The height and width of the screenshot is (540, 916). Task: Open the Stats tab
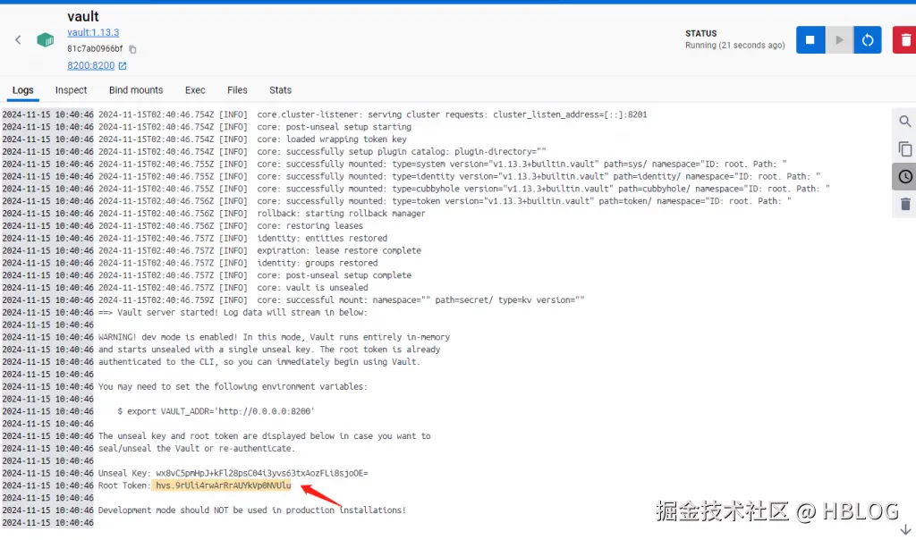(x=280, y=89)
